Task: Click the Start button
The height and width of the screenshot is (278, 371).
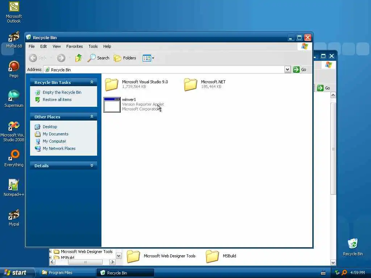Action: [x=17, y=273]
